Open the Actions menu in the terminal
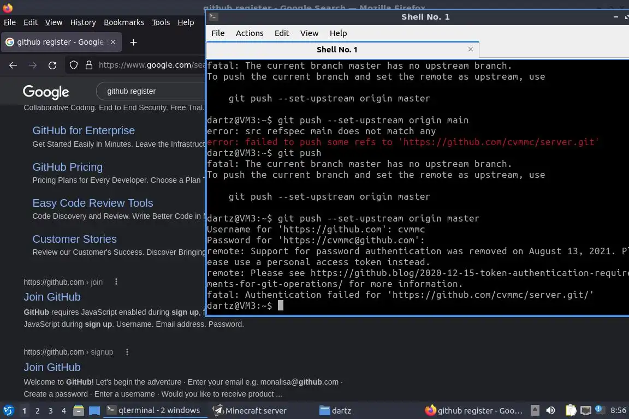 (x=250, y=33)
